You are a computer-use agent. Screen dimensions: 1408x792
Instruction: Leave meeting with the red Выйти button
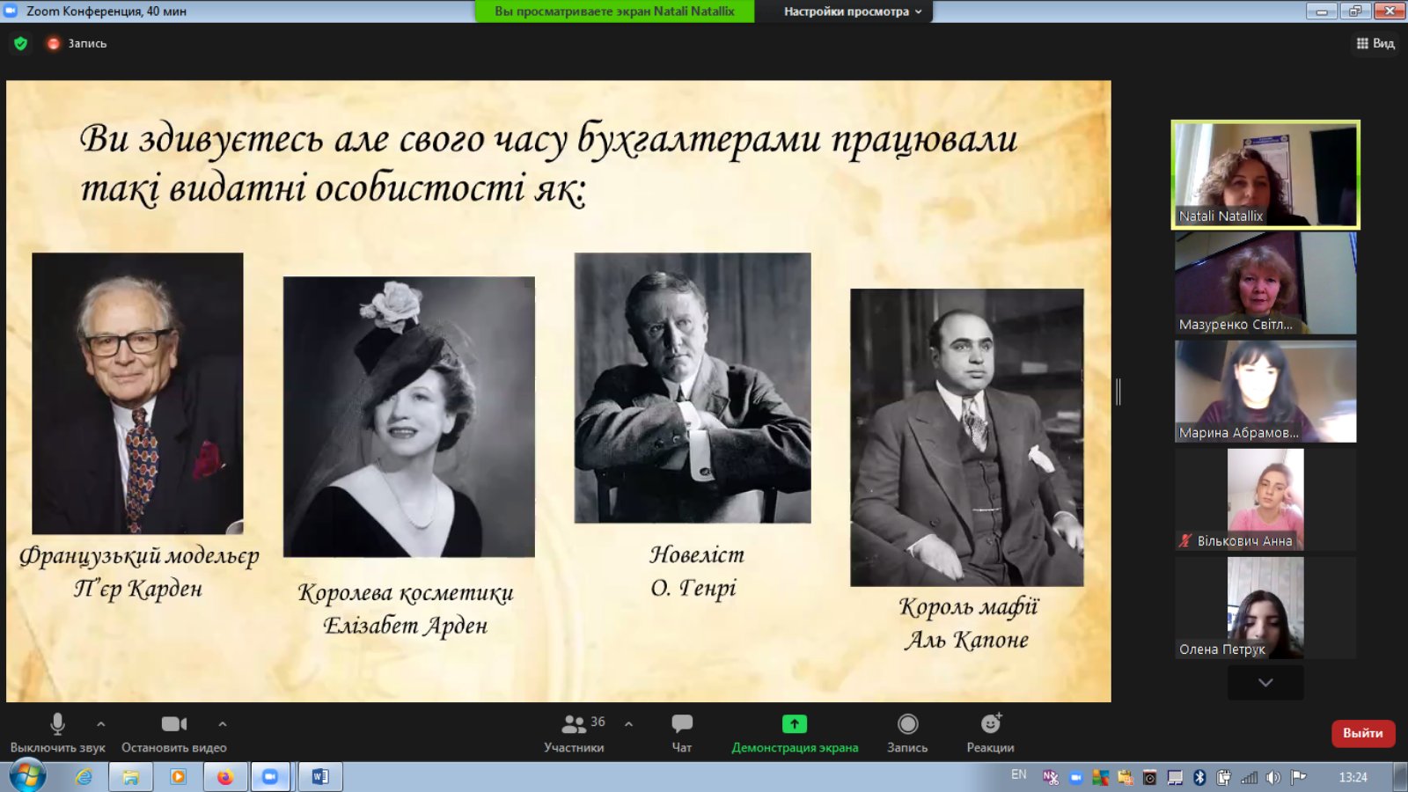(1363, 733)
